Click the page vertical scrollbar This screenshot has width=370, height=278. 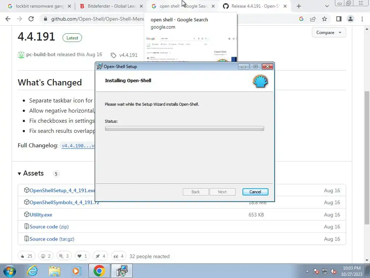coord(367,158)
